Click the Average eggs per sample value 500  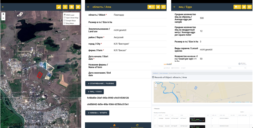[202, 18]
